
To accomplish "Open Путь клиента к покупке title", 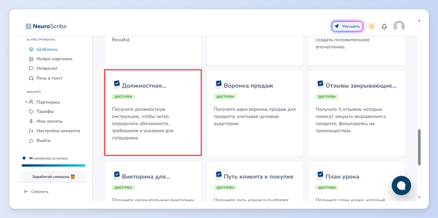I will 259,177.
